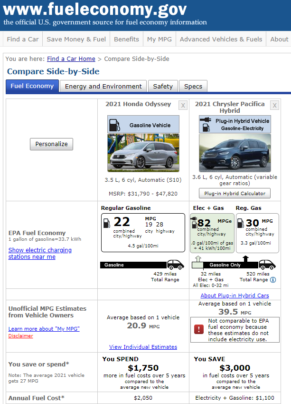This screenshot has width=291, height=404.
Task: Click the $3,000 You SAVE amount
Action: coord(235,368)
